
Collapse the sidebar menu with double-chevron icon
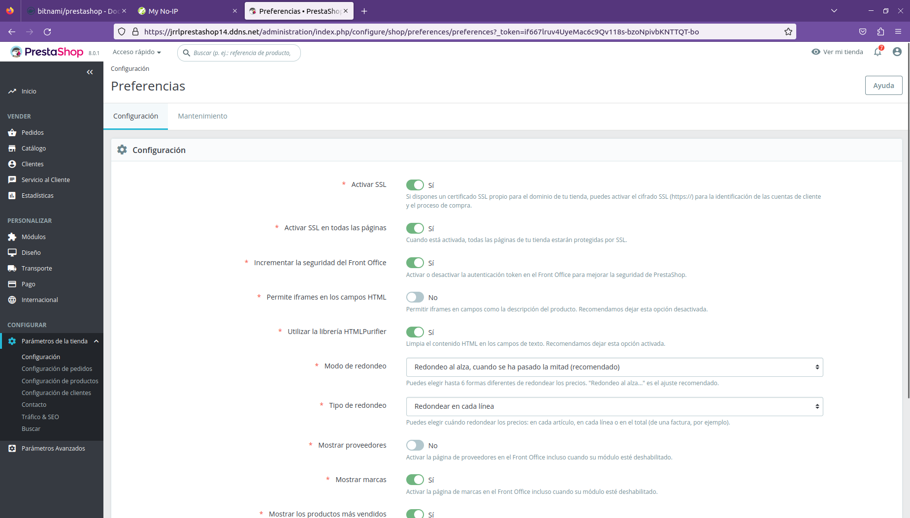(x=90, y=72)
